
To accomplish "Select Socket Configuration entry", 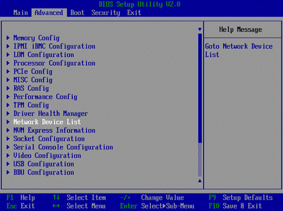I will pos(49,139).
